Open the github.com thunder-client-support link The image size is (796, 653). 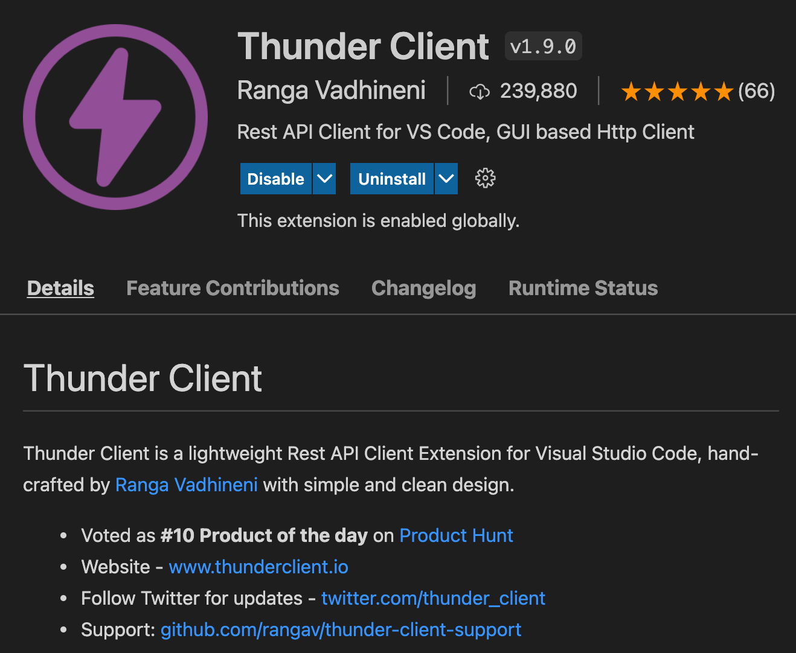click(x=341, y=629)
